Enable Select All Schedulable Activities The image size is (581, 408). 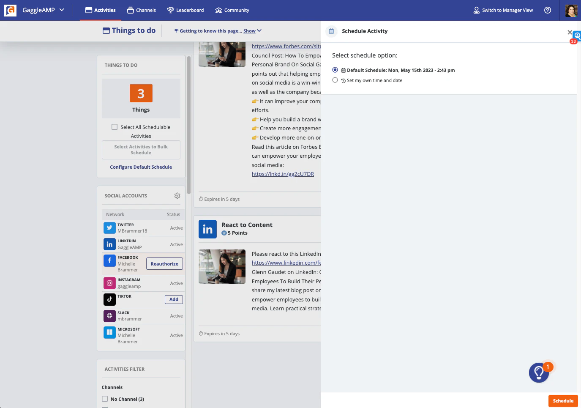[x=115, y=126]
